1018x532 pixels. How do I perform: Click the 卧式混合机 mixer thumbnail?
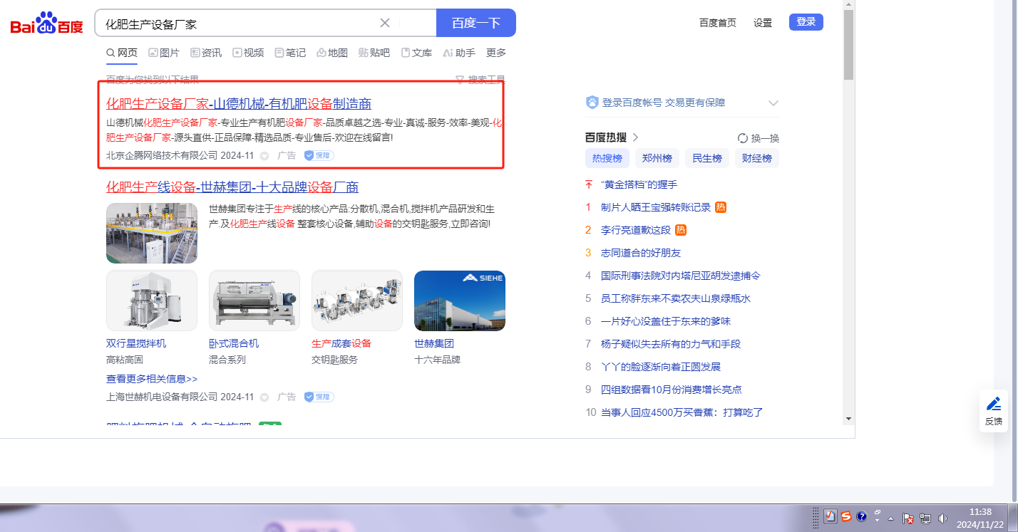254,301
